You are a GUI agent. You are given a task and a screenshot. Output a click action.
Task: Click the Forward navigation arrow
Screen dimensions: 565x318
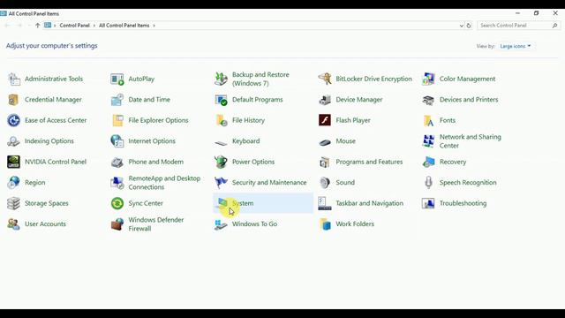click(x=19, y=26)
